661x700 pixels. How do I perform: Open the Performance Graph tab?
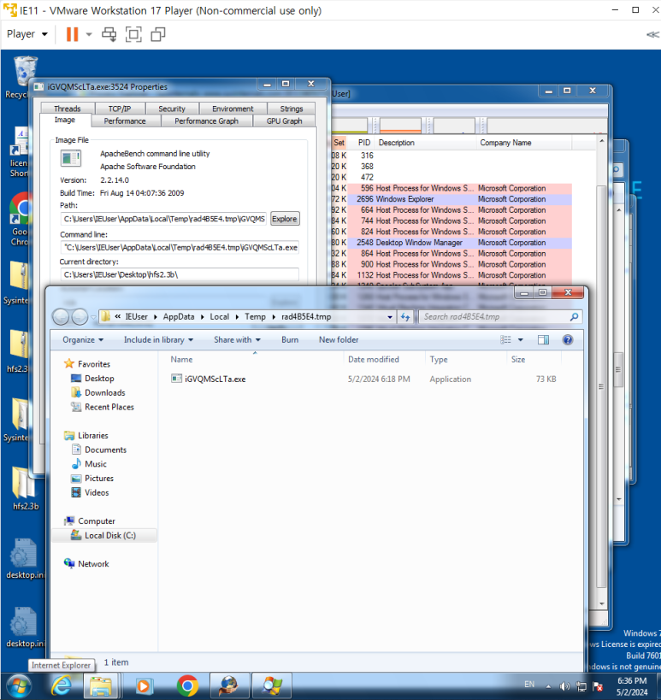(206, 121)
